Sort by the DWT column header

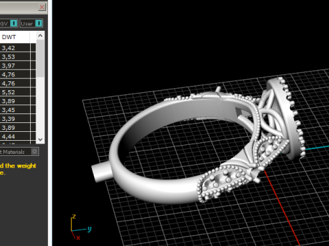[x=15, y=37]
